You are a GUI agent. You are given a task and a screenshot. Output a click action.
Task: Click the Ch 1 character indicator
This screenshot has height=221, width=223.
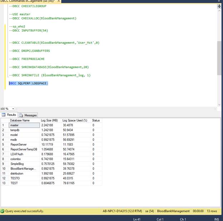(183, 219)
